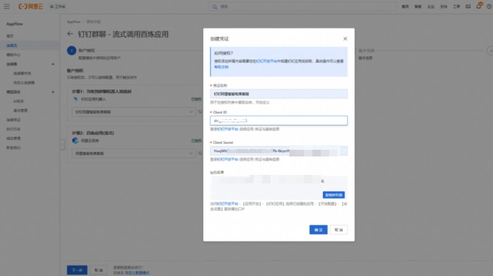Open the 阿里智能电商客服 dropdown in step 2
Screen dimensions: 493x276
pos(134,154)
